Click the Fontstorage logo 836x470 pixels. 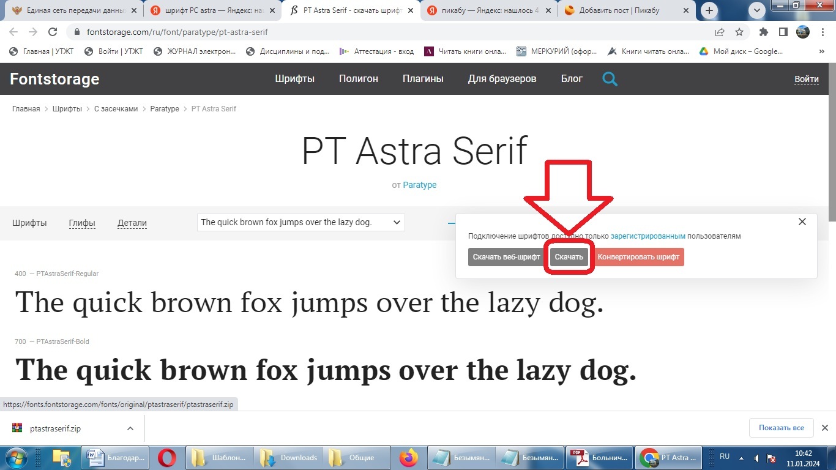54,79
